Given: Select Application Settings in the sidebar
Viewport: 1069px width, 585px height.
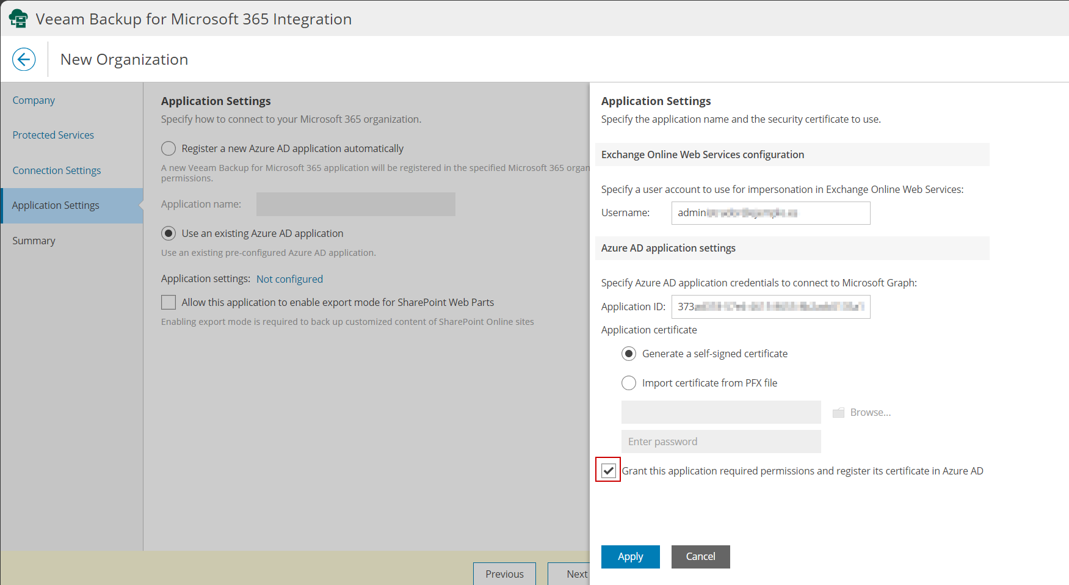Looking at the screenshot, I should (x=56, y=205).
